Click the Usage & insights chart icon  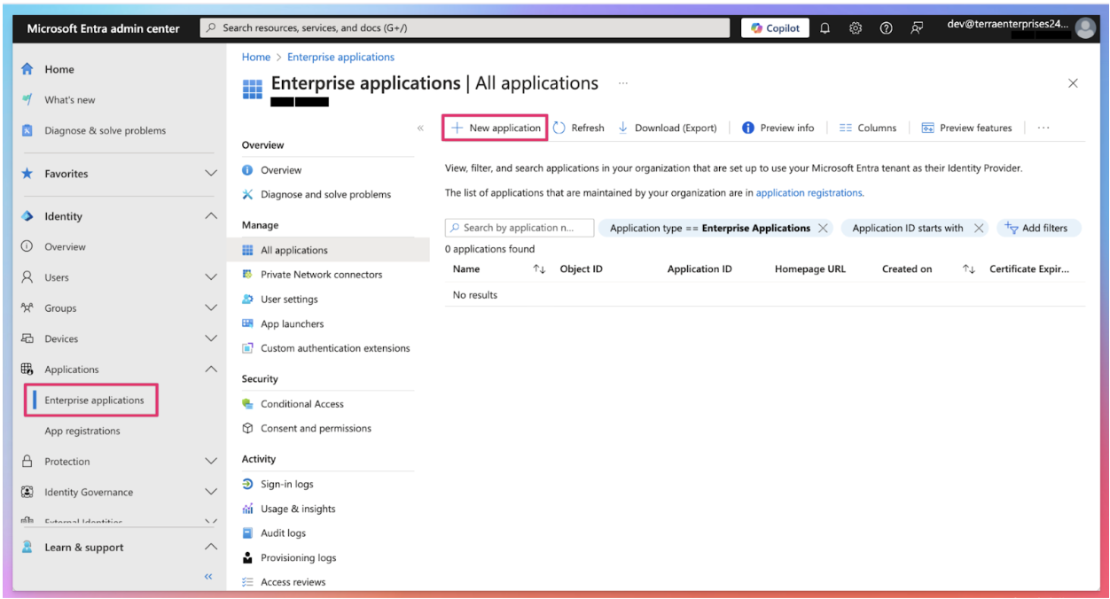(x=248, y=510)
